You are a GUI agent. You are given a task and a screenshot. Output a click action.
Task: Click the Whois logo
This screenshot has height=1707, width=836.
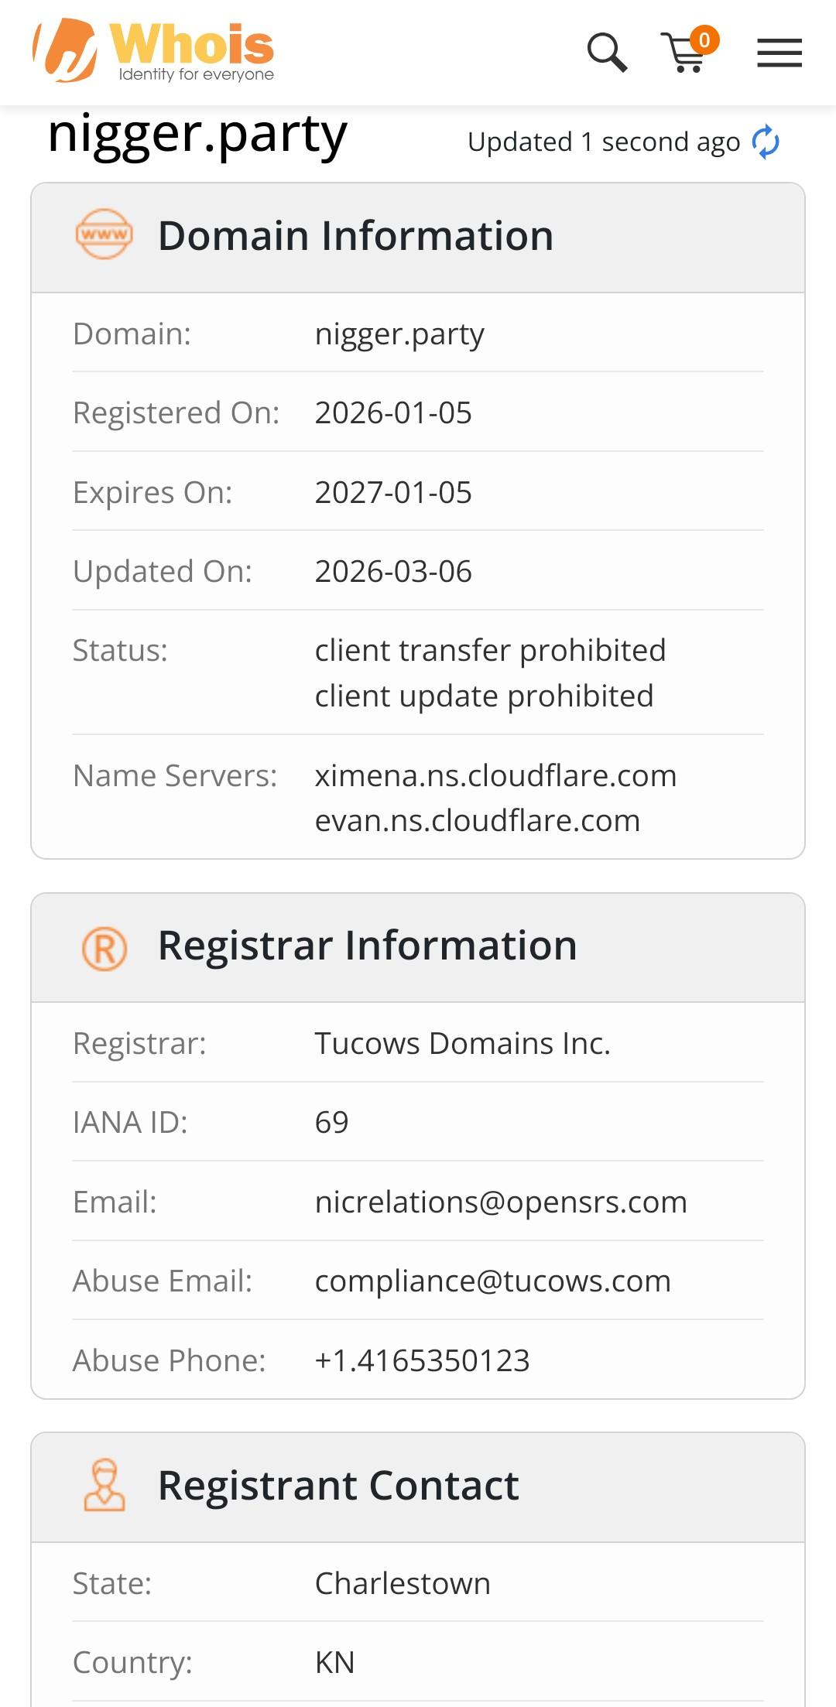(153, 51)
